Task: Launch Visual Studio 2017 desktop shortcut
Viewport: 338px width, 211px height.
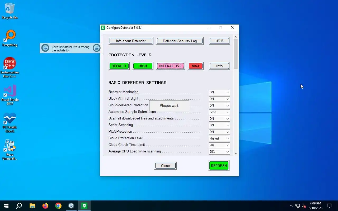Action: 10,95
